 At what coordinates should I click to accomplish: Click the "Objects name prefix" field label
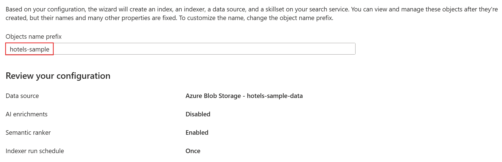pyautogui.click(x=33, y=36)
